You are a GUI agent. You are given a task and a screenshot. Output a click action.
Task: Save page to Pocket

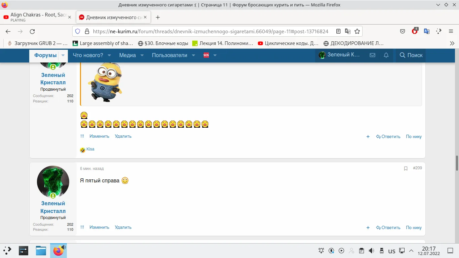[402, 31]
